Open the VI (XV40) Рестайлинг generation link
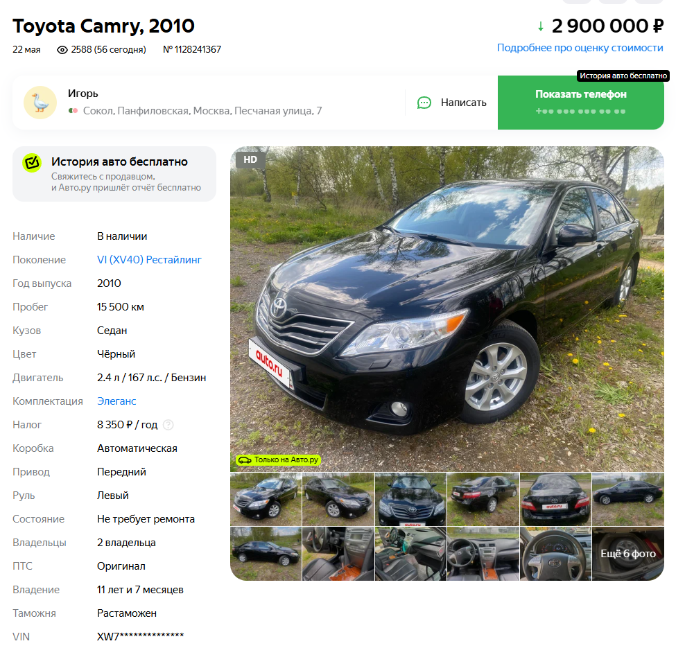Viewport: 685px width, 648px height. coord(149,260)
